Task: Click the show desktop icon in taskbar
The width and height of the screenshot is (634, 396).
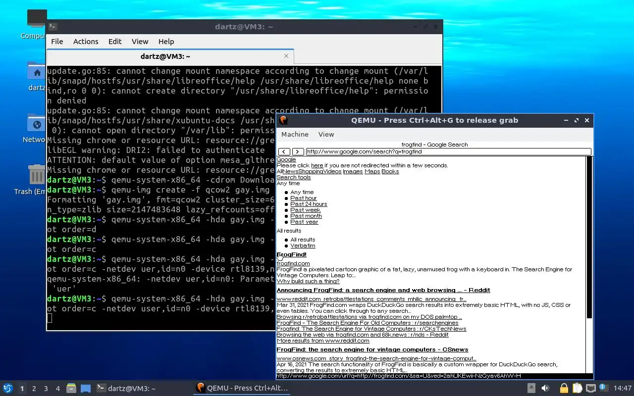Action: pyautogui.click(x=85, y=388)
